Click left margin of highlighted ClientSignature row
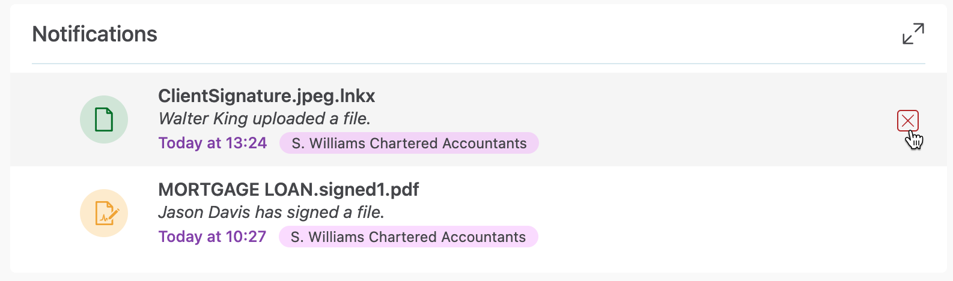Viewport: 953px width, 281px height. (x=42, y=119)
